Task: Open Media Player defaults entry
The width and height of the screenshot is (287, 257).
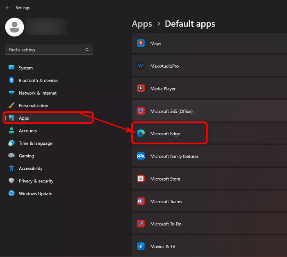Action: point(210,89)
